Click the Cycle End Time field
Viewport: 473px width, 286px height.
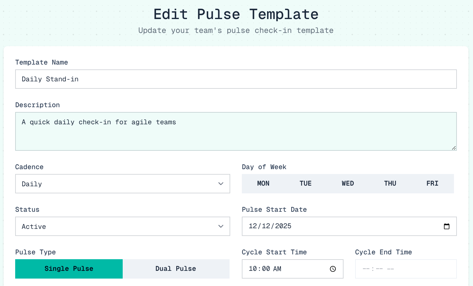pos(406,269)
